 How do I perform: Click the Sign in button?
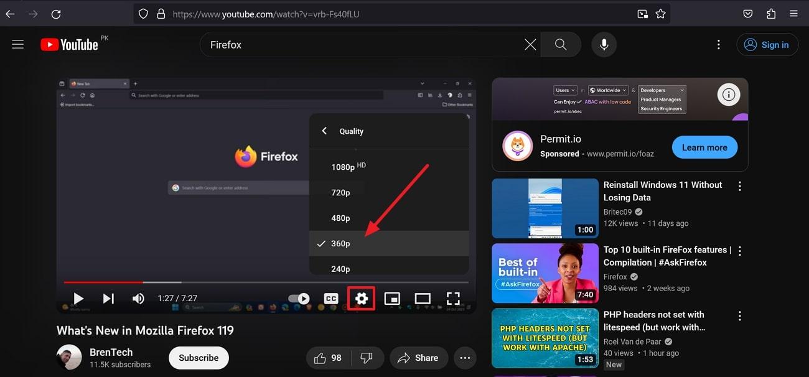coord(767,45)
